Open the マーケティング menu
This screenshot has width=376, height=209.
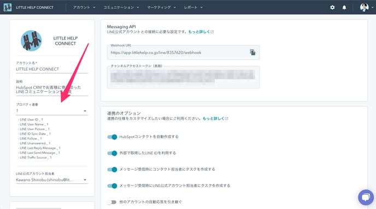[x=161, y=8]
